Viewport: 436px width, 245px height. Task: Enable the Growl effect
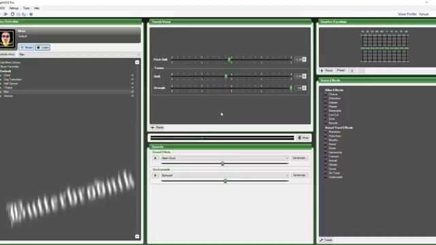pos(326,169)
